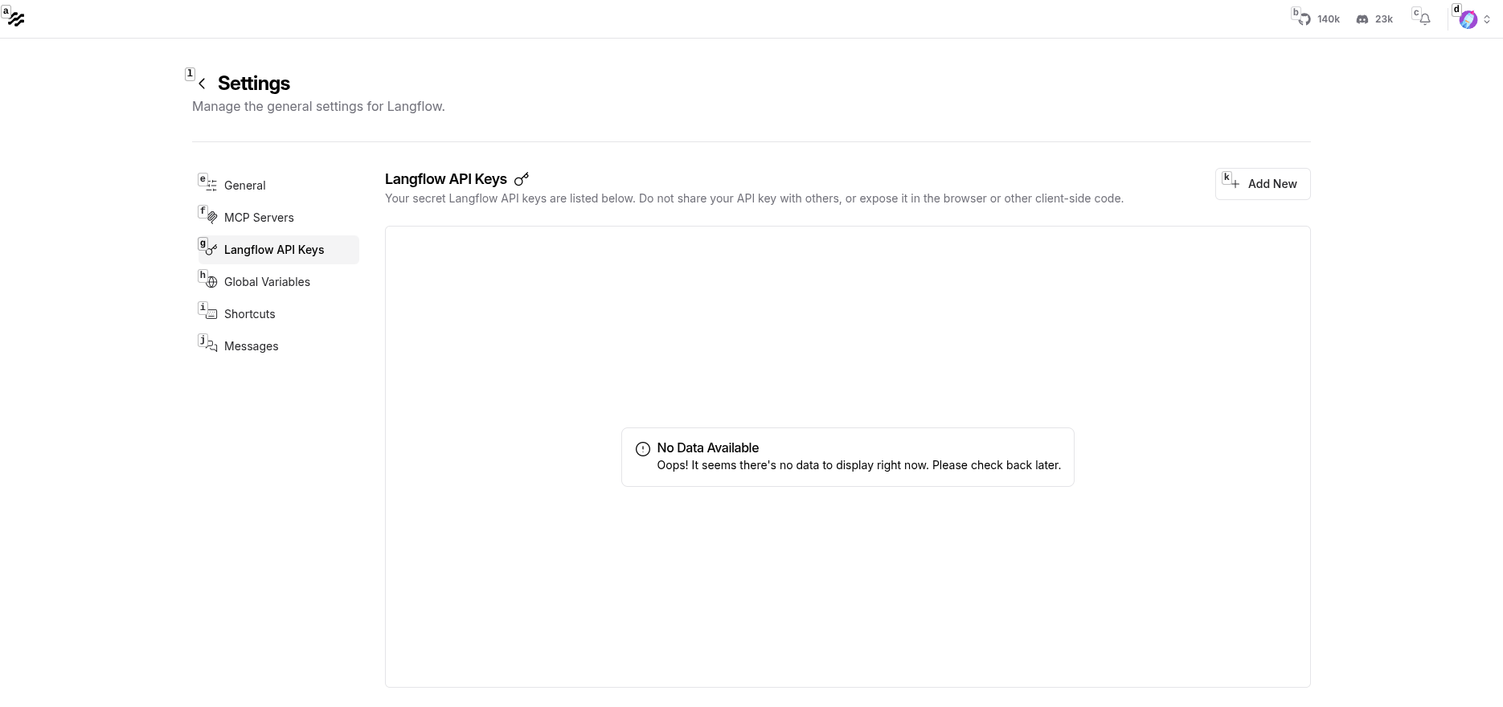This screenshot has height=707, width=1503.
Task: Click the alert circle in the No Data Available box
Action: tap(642, 448)
